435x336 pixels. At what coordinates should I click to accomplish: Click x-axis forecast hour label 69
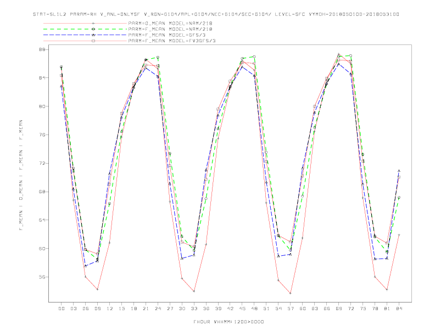pos(339,309)
